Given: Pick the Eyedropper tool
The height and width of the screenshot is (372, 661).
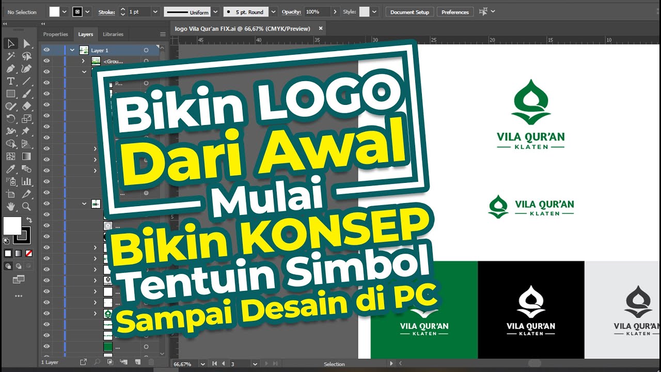Looking at the screenshot, I should tap(10, 169).
